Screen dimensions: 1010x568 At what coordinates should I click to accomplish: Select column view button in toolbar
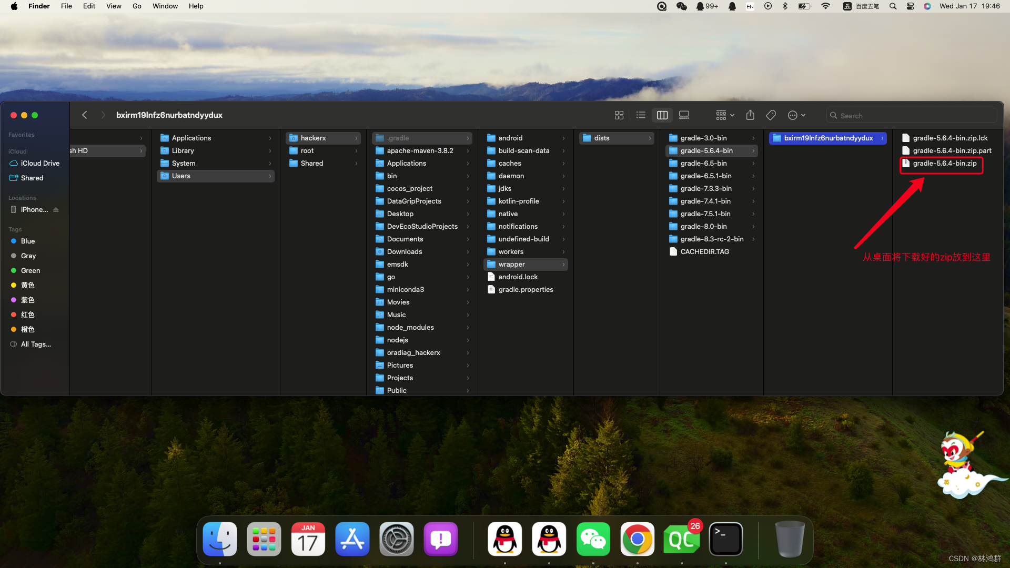[x=662, y=115]
